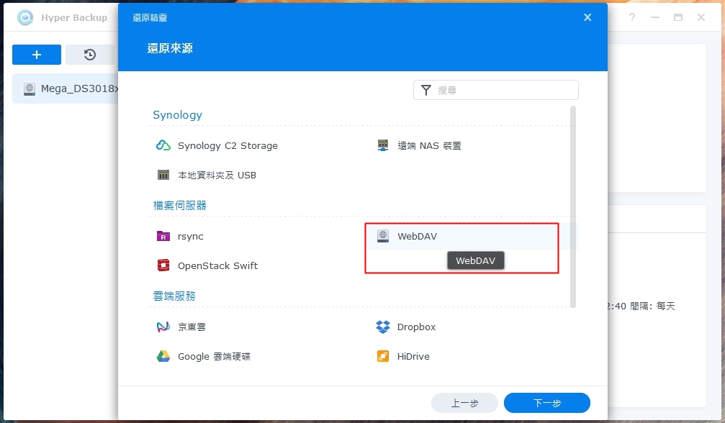The width and height of the screenshot is (725, 423).
Task: Click the 上一步 button
Action: 464,403
